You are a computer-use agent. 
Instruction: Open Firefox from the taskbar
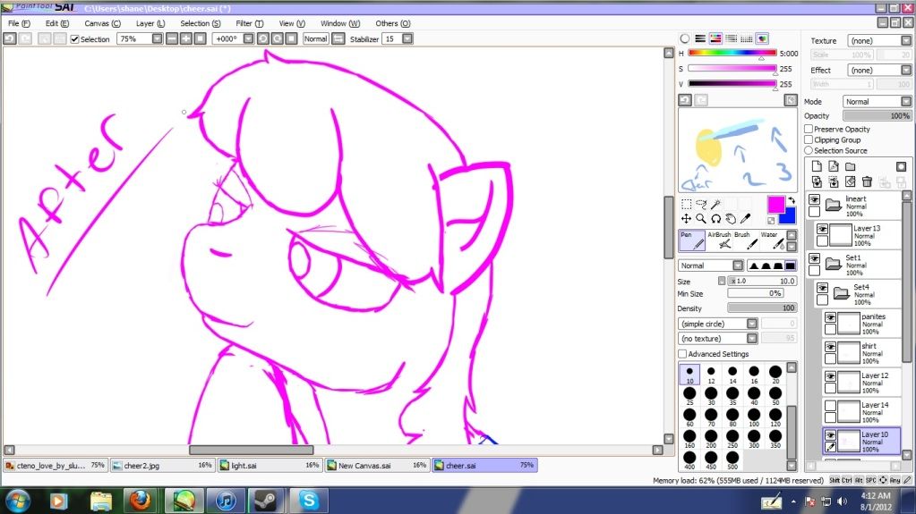click(x=140, y=500)
